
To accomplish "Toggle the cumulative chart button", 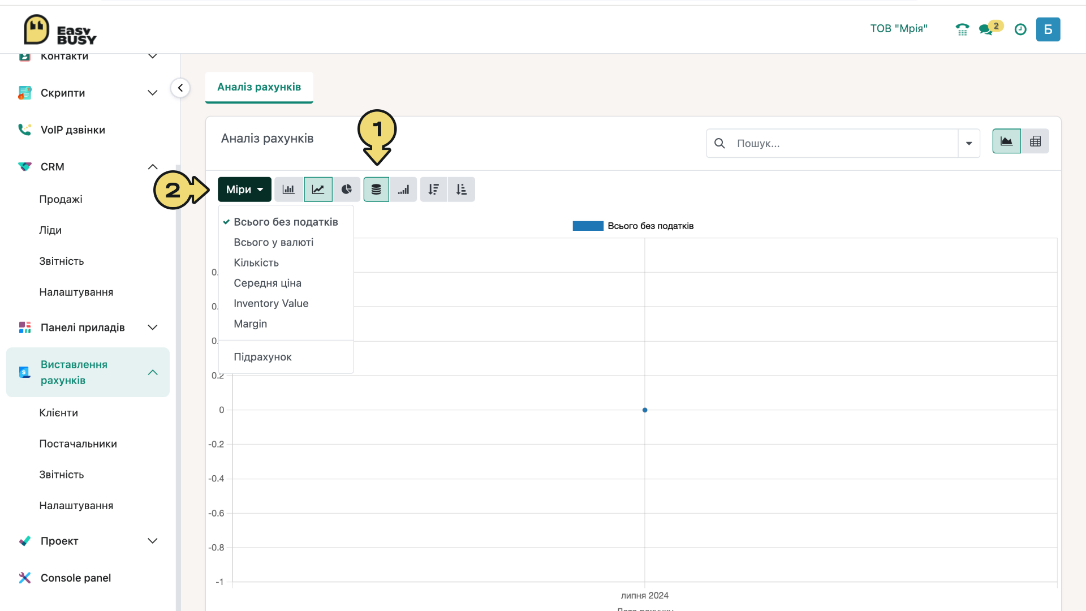I will click(x=403, y=190).
